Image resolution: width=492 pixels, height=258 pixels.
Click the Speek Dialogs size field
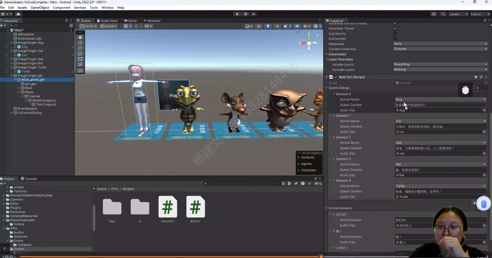point(481,88)
